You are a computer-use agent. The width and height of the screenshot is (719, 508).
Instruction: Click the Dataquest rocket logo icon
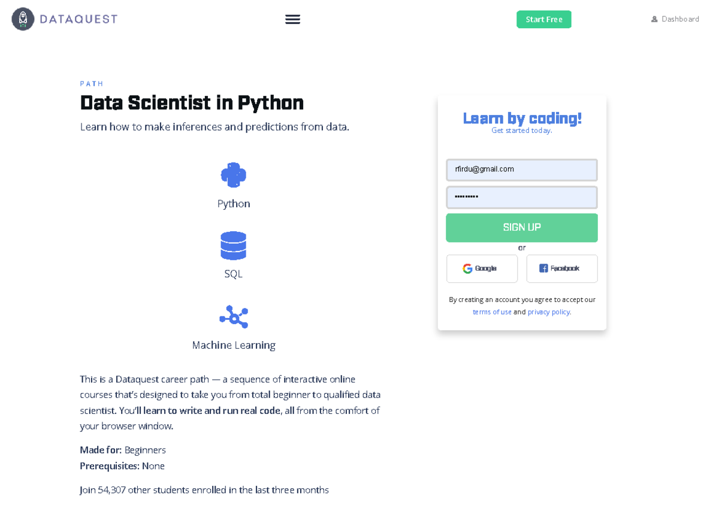23,19
